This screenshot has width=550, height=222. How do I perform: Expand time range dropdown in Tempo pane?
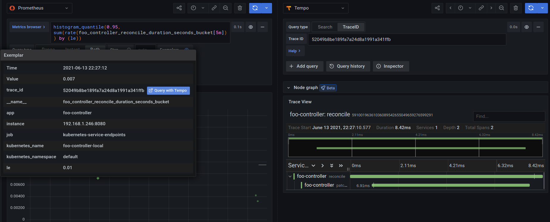pos(470,8)
